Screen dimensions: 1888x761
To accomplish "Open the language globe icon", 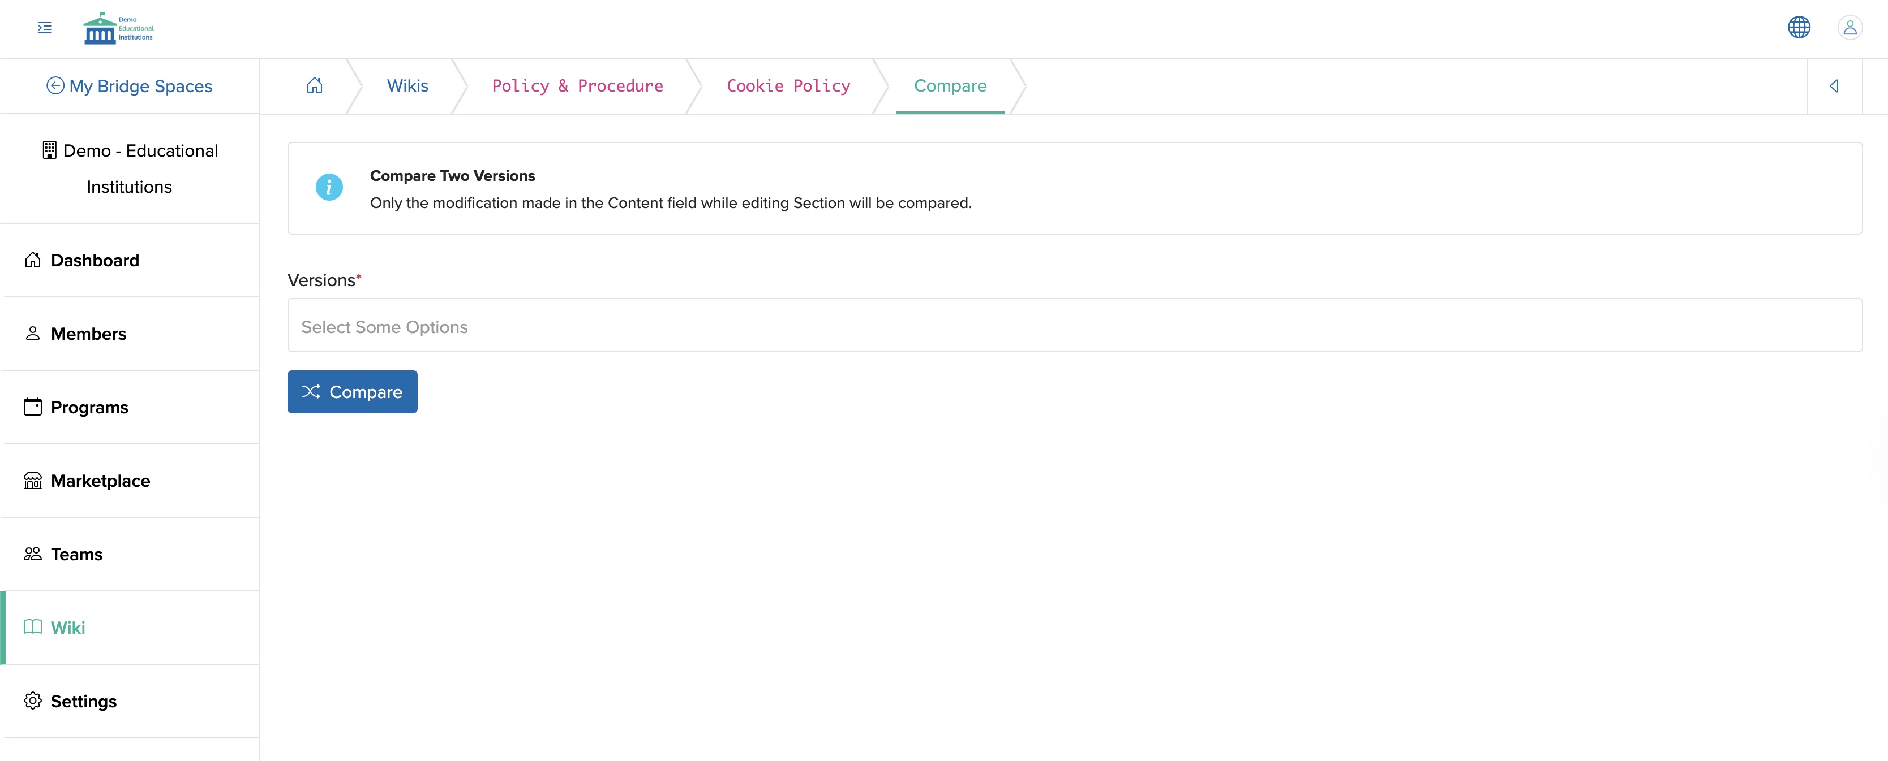I will [1799, 27].
